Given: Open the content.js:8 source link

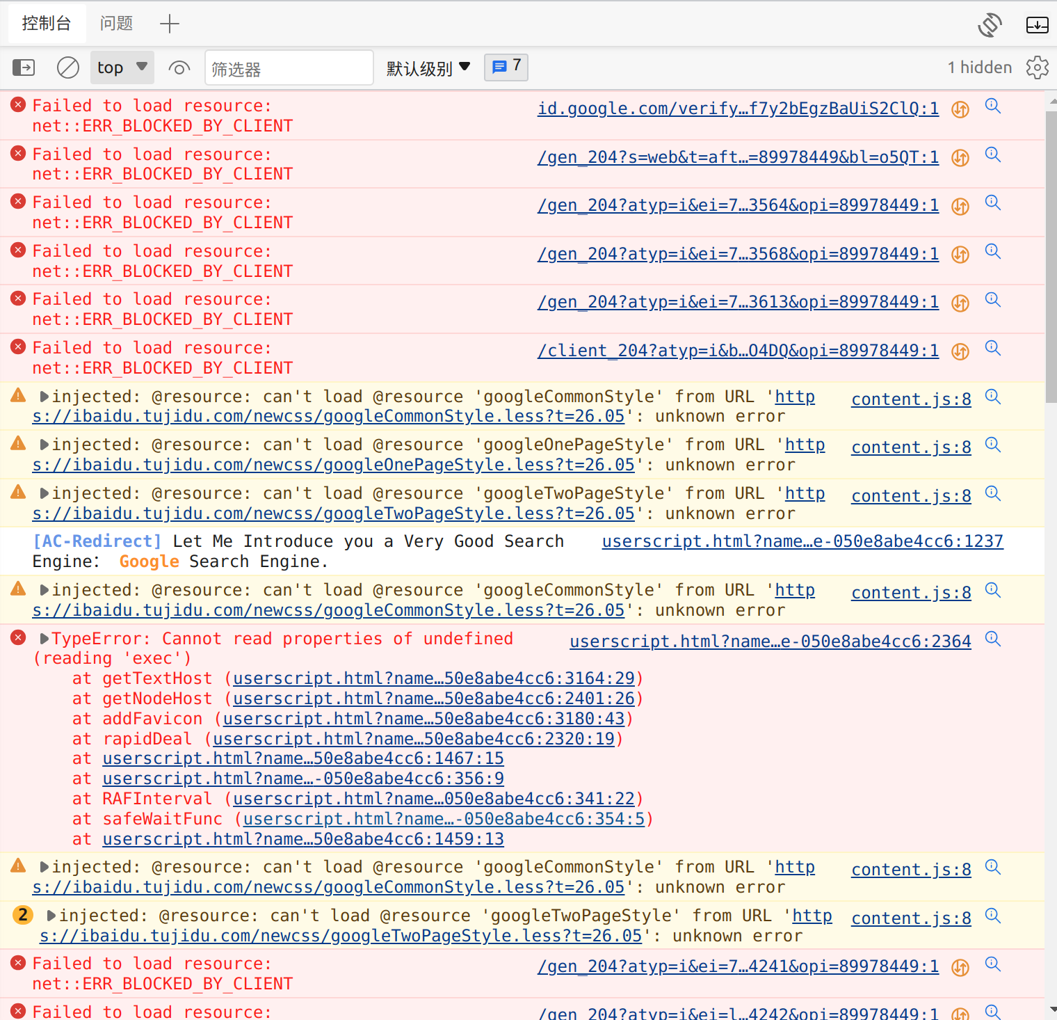Looking at the screenshot, I should [911, 399].
